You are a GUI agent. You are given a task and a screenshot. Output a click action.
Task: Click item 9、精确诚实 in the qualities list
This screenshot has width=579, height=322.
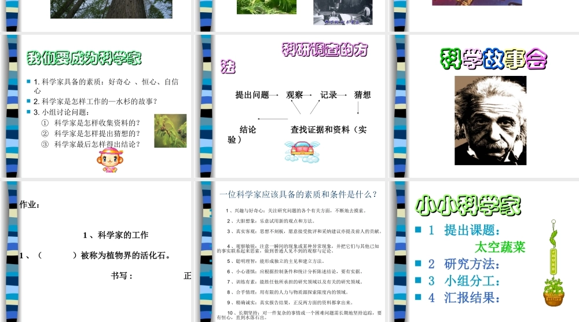pos(290,302)
